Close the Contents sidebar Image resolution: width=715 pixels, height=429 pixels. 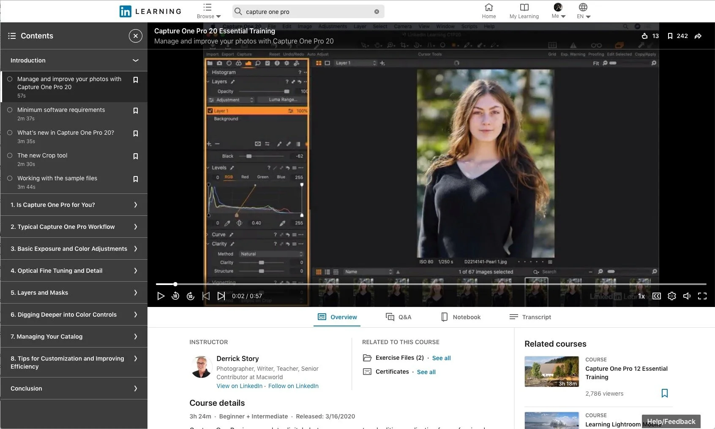tap(135, 36)
